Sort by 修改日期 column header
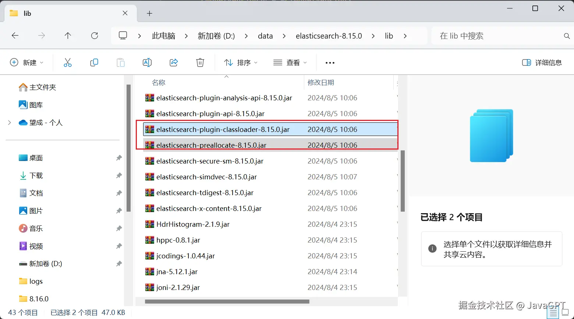This screenshot has height=319, width=574. [321, 83]
